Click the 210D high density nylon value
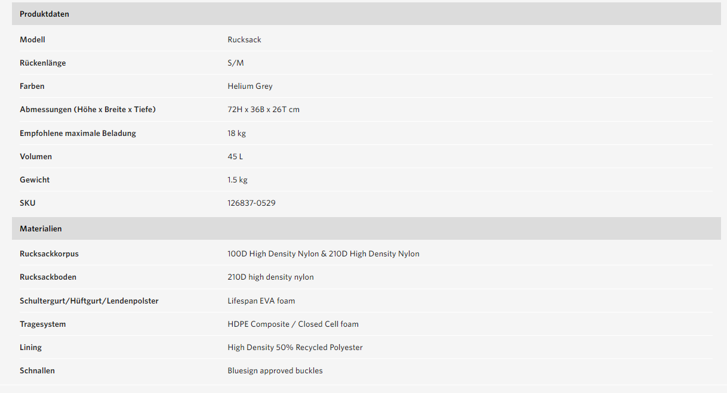The height and width of the screenshot is (393, 727). pos(270,277)
